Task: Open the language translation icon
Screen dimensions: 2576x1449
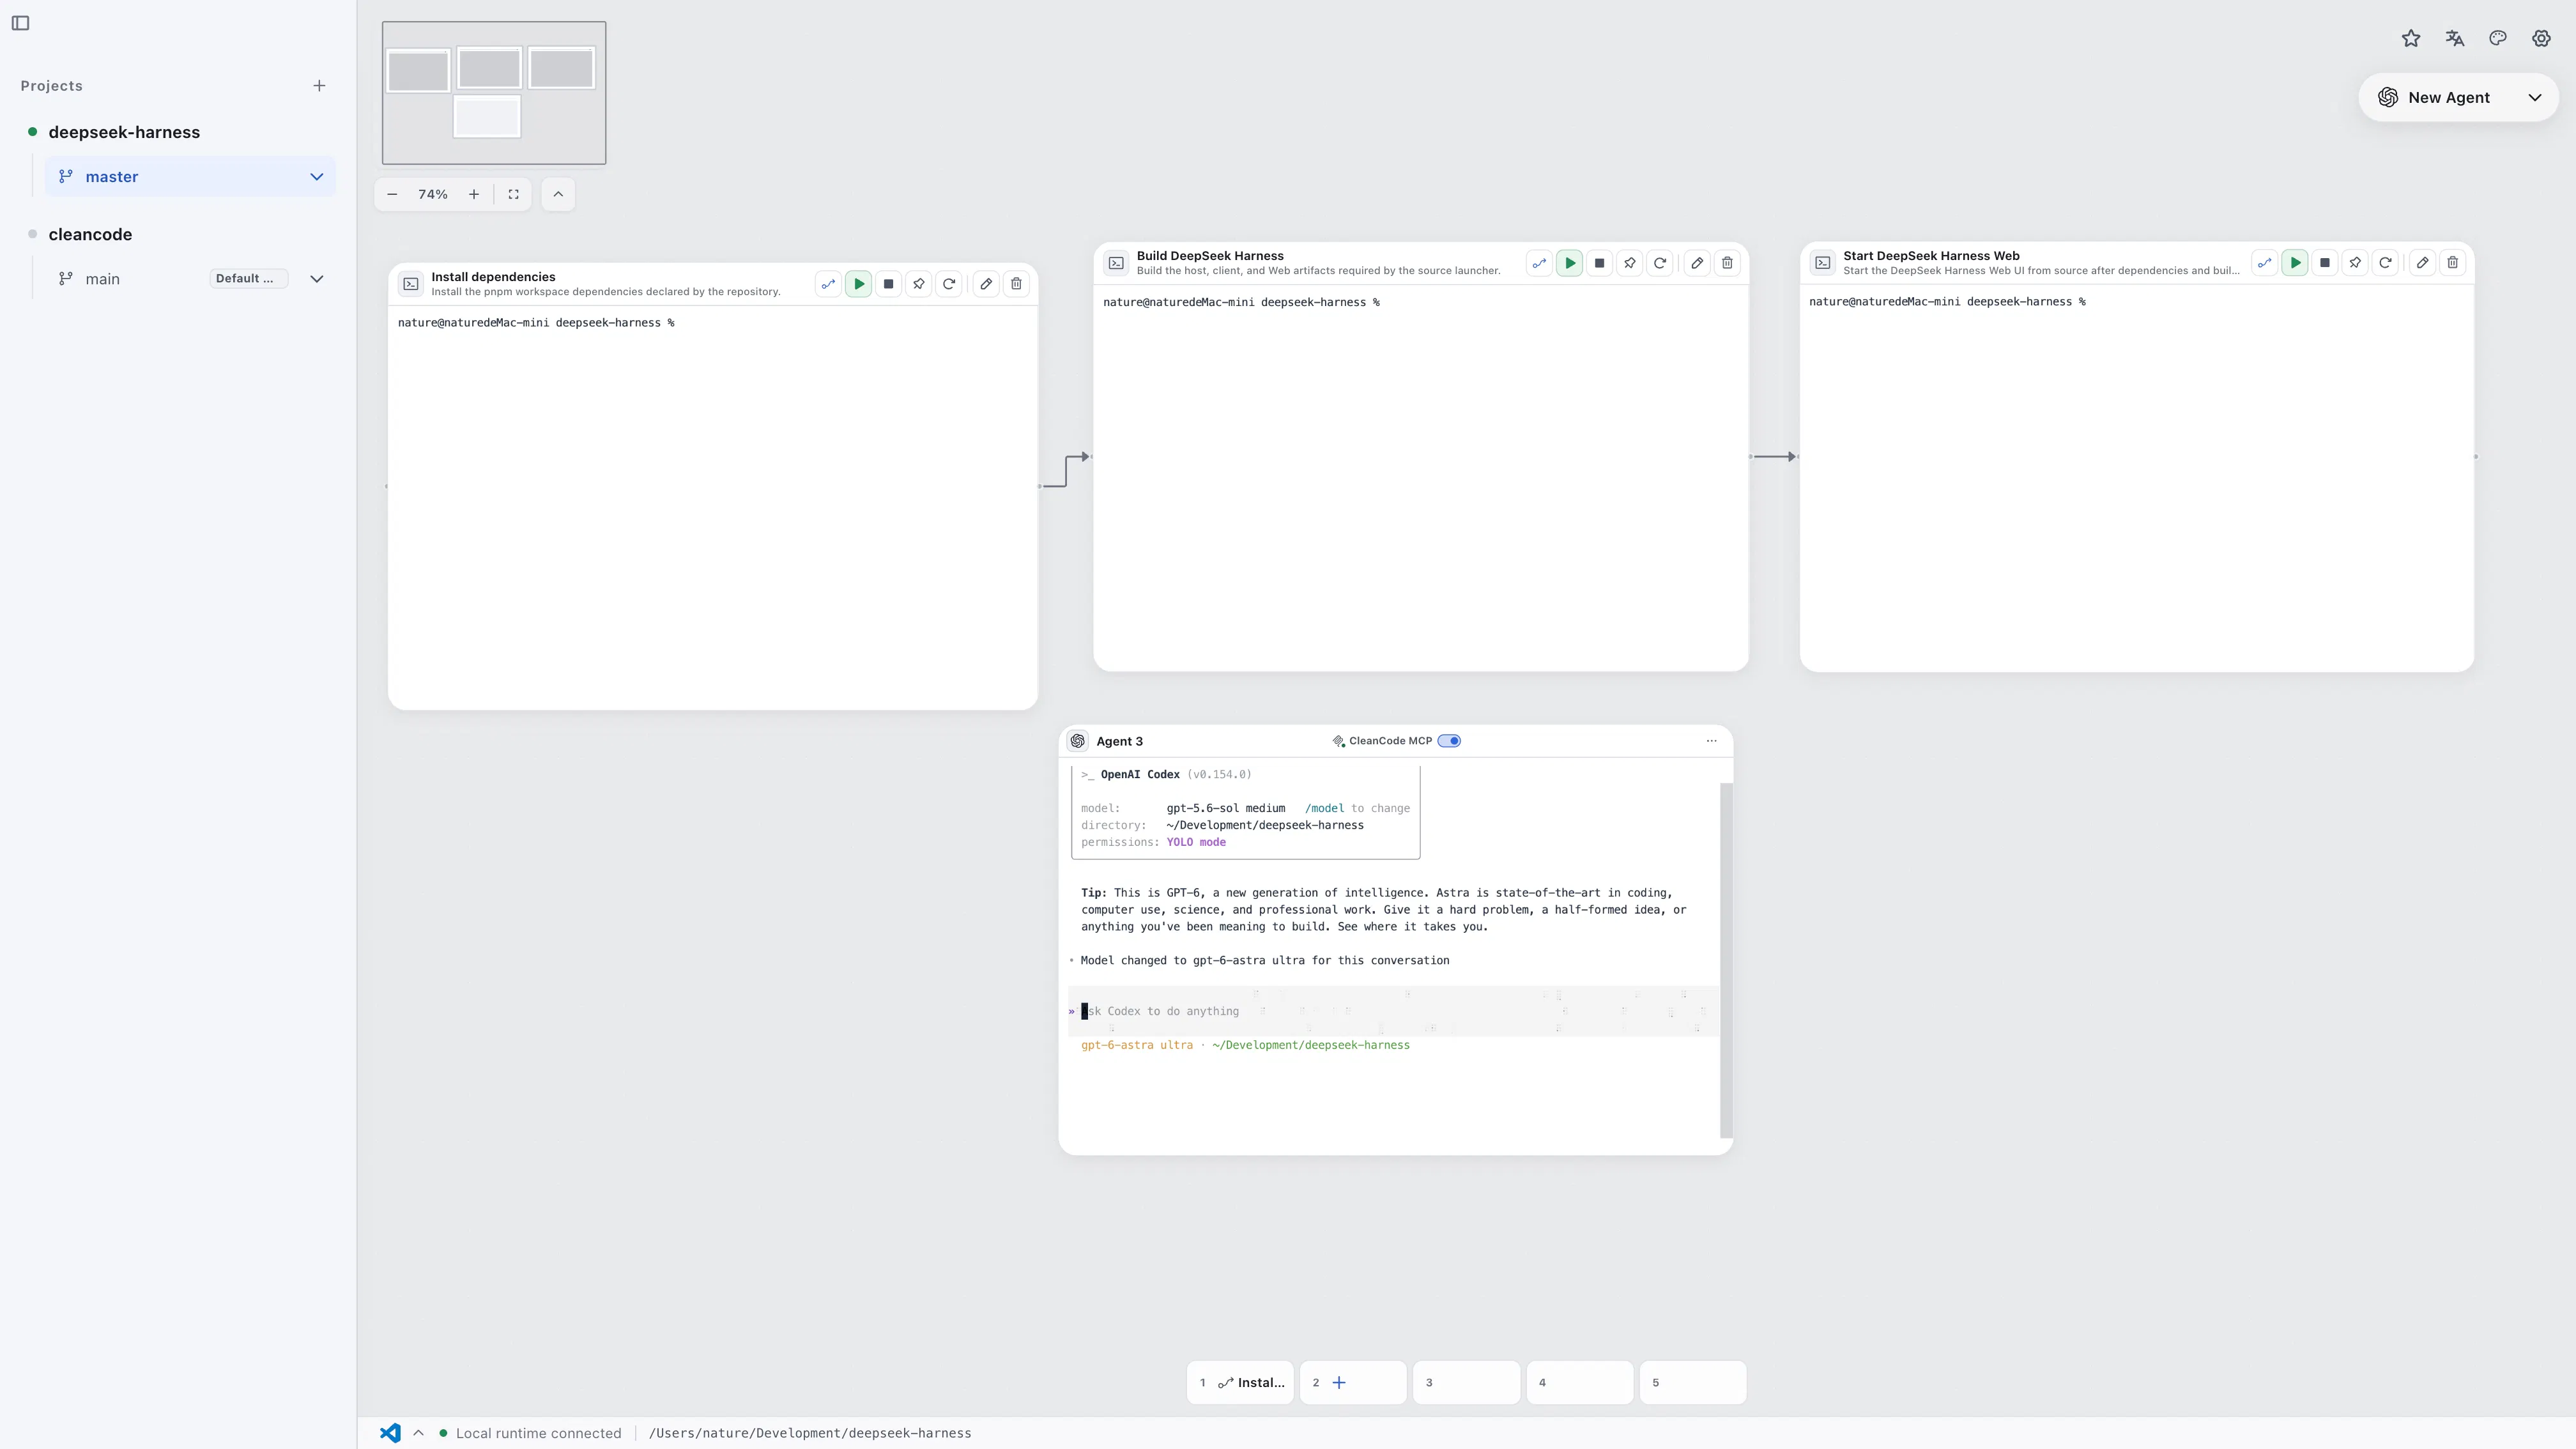Action: [2455, 38]
